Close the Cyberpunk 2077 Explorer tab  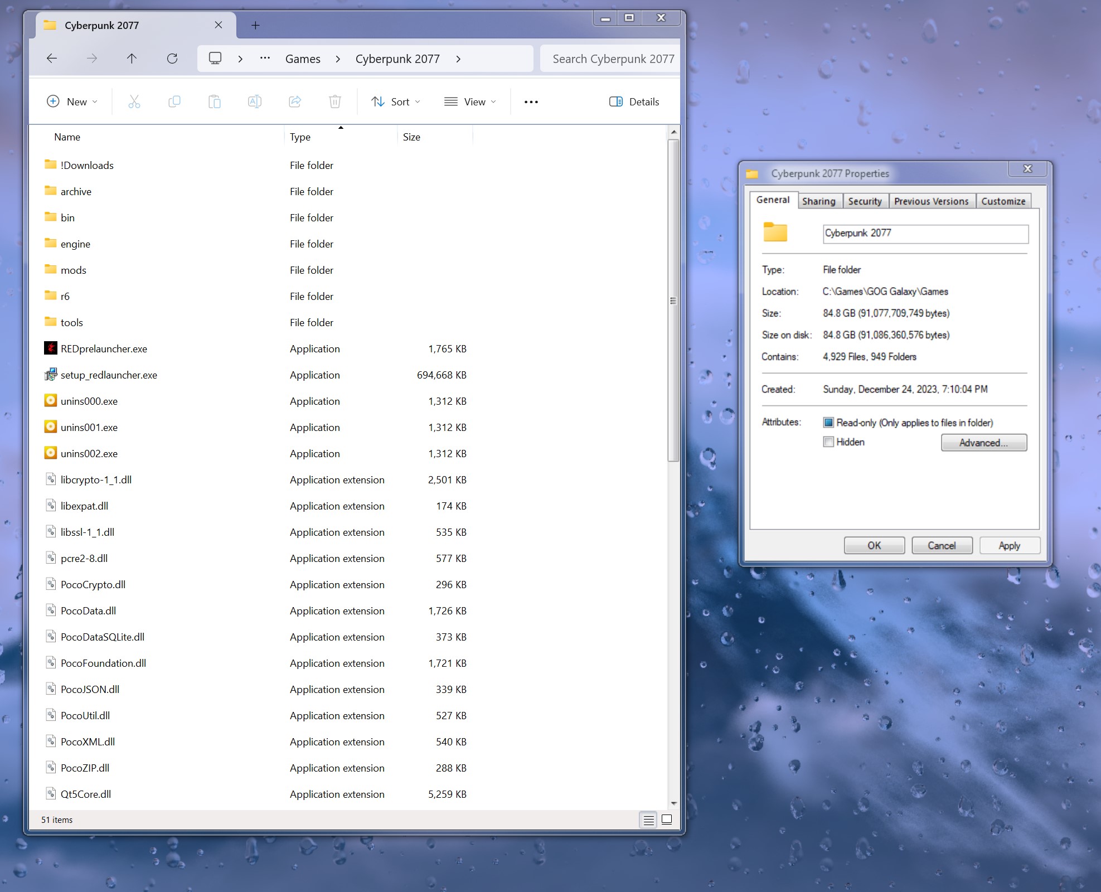click(x=219, y=25)
